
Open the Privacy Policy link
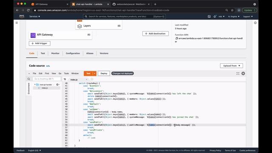[215, 150]
